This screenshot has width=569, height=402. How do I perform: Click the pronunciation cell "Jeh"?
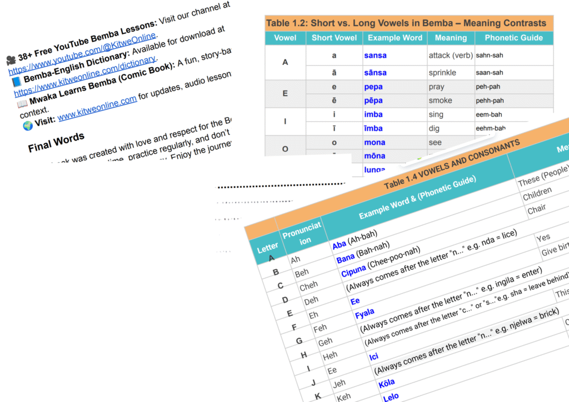[339, 384]
